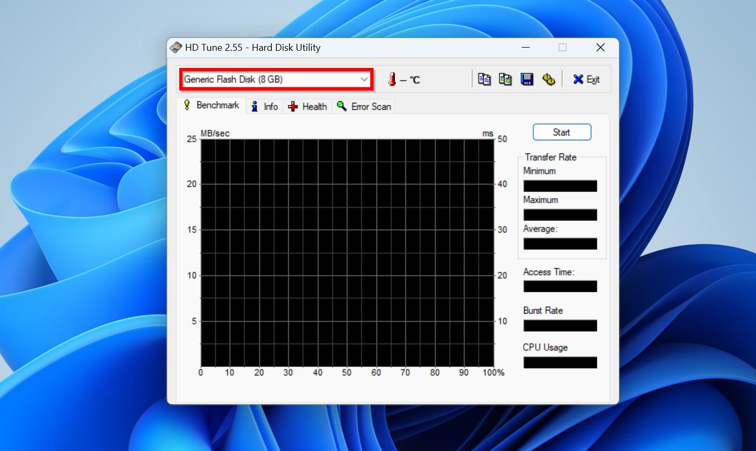Image resolution: width=756 pixels, height=451 pixels.
Task: Open the Info tab
Action: click(x=265, y=106)
